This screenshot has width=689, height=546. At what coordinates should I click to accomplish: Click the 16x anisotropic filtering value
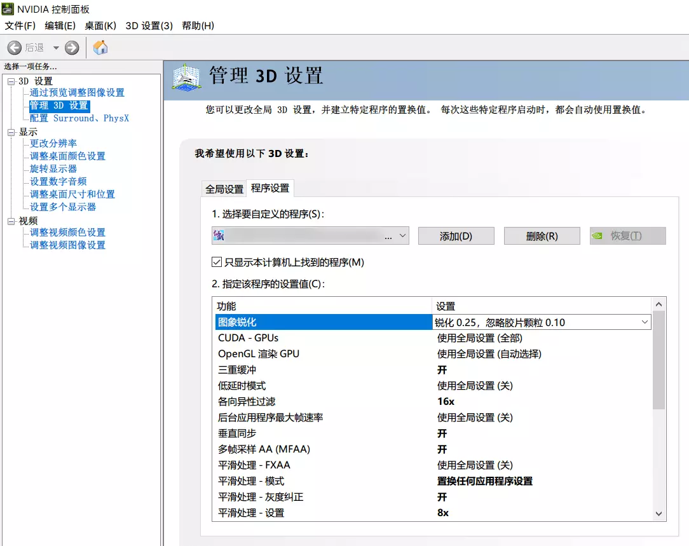point(446,402)
